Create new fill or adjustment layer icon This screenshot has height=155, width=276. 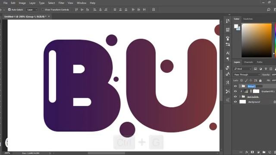pos(258,152)
